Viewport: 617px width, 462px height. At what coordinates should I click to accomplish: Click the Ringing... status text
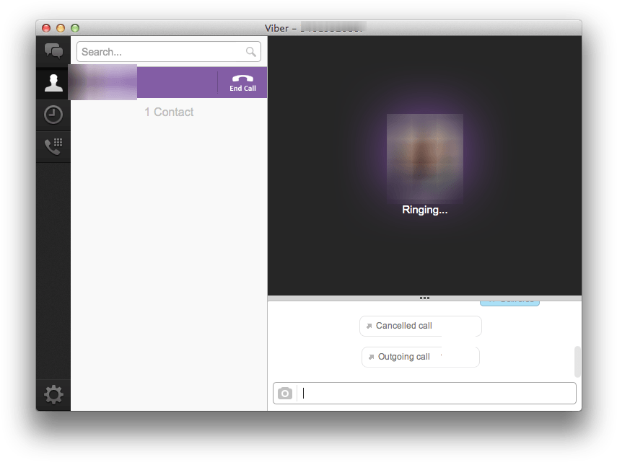pos(424,210)
